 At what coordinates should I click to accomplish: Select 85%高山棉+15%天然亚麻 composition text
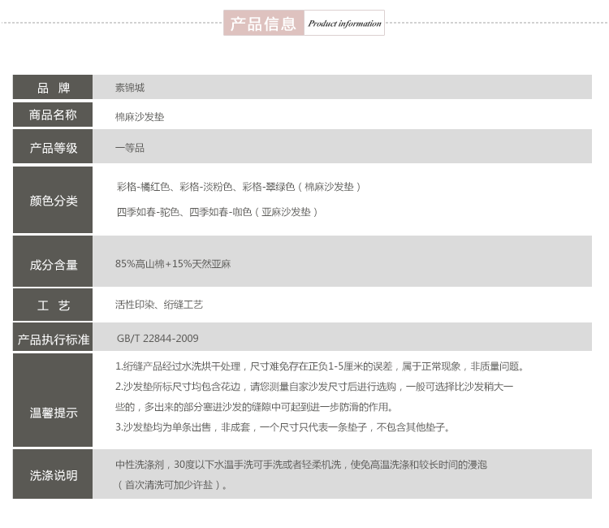(173, 264)
